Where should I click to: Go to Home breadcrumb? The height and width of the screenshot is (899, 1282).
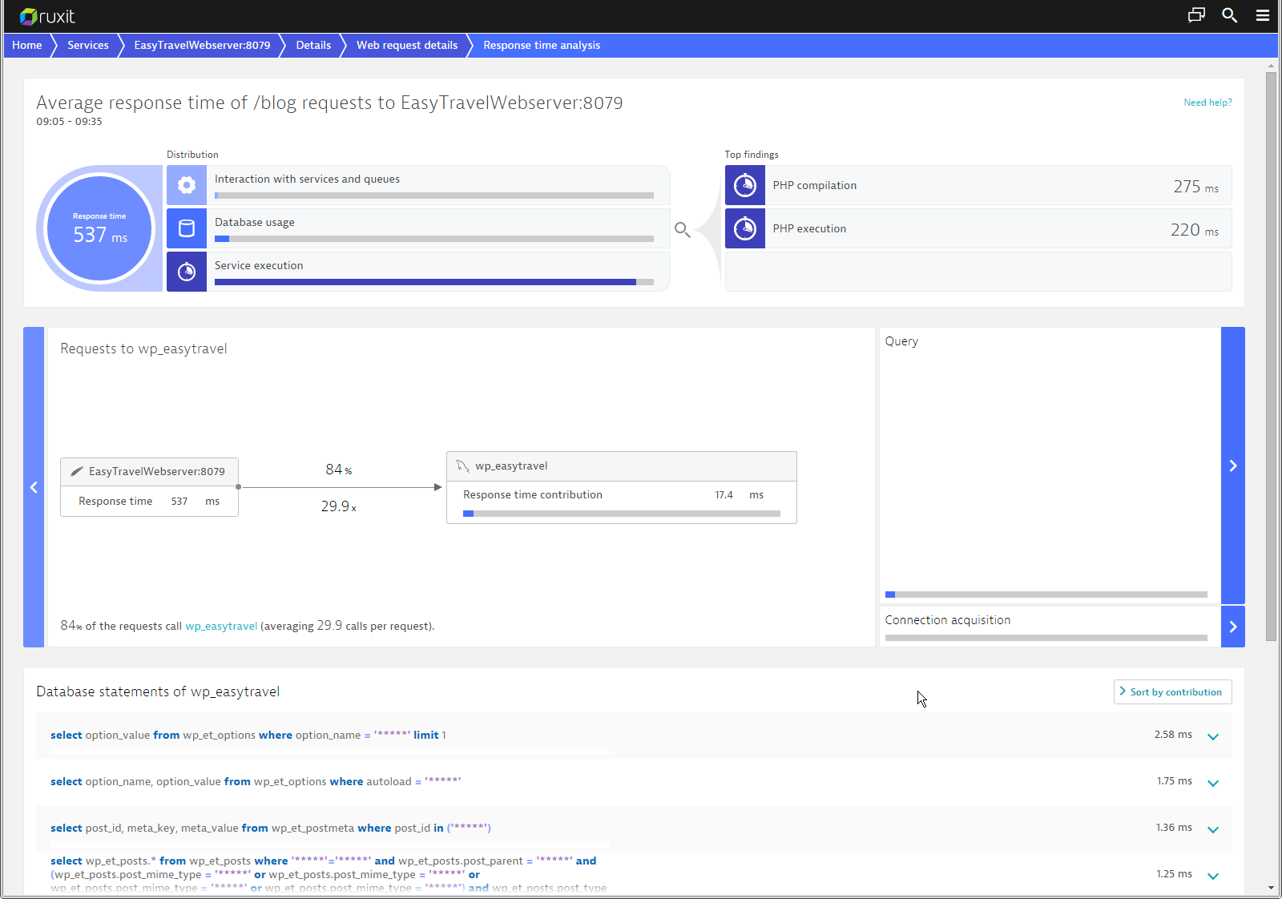tap(27, 45)
